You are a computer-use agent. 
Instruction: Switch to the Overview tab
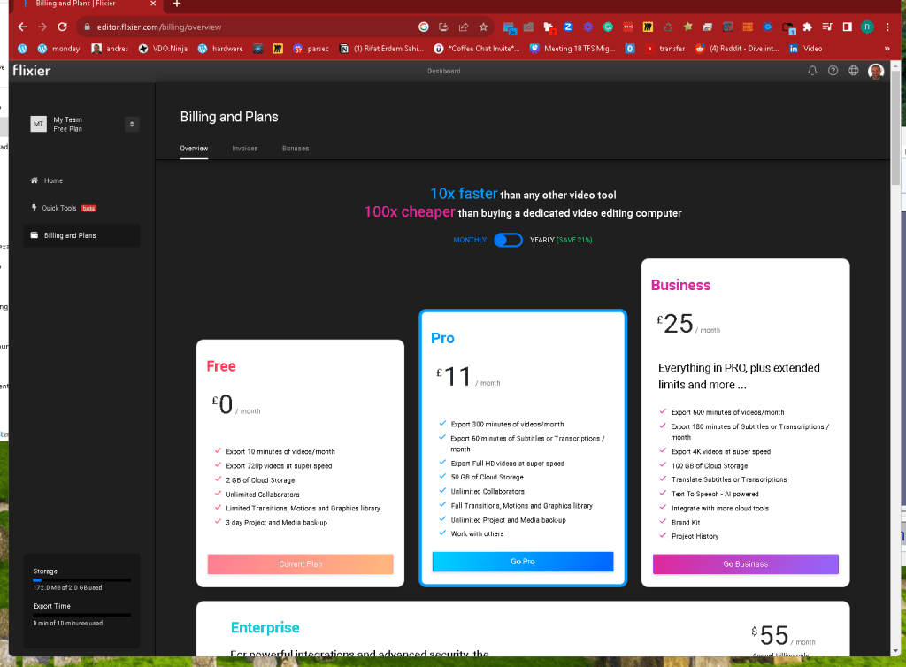click(194, 149)
